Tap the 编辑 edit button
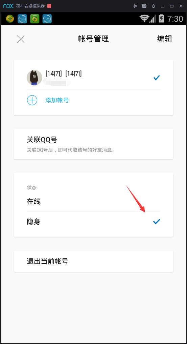Viewport: 187px width, 344px height. (x=165, y=39)
